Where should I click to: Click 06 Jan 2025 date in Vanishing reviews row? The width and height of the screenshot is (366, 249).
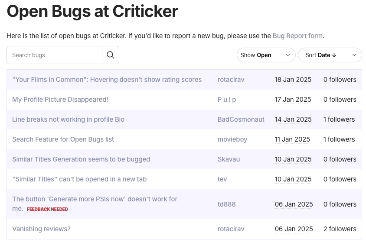coord(294,229)
